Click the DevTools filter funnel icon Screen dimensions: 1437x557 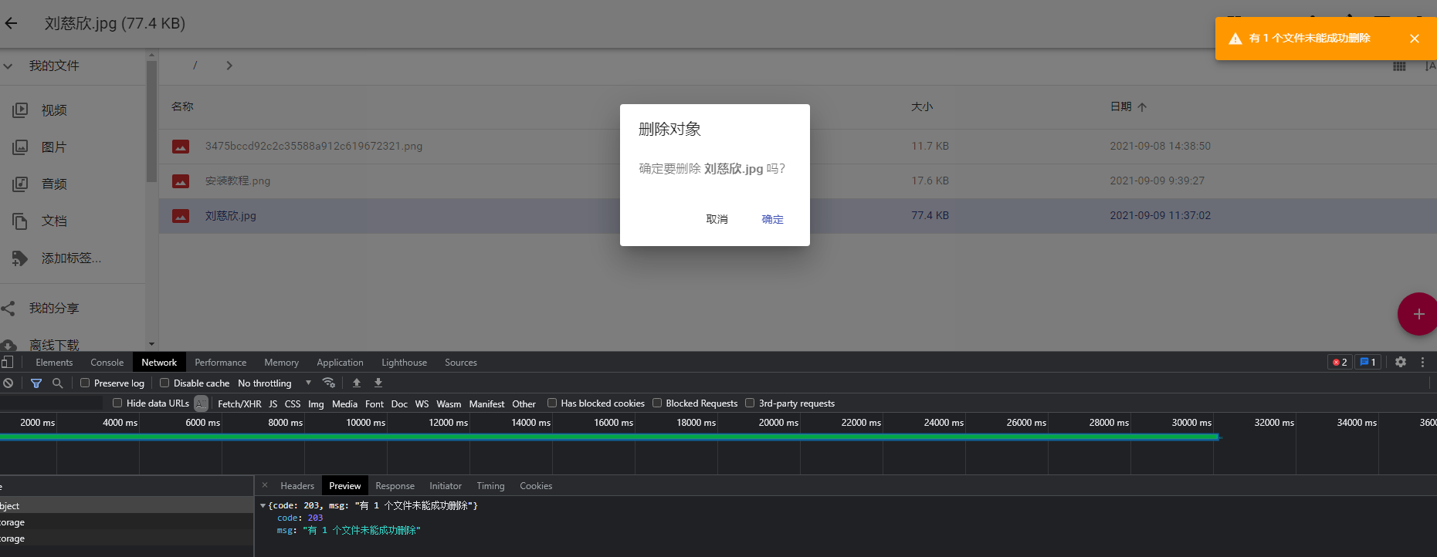(x=36, y=383)
